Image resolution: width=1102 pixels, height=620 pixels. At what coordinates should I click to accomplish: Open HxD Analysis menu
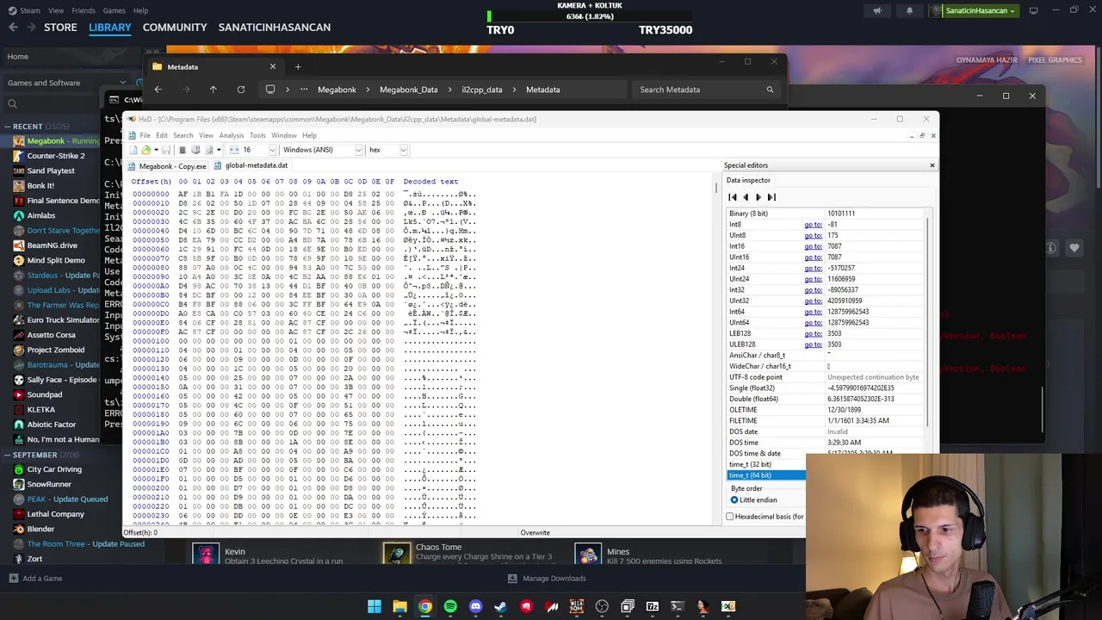tap(232, 135)
